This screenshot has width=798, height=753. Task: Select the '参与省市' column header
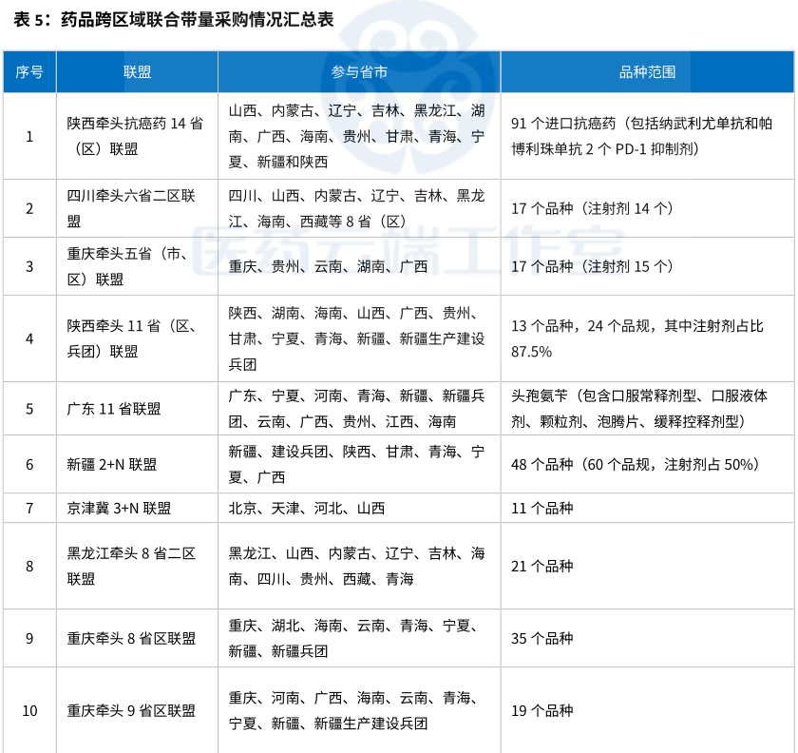(359, 72)
